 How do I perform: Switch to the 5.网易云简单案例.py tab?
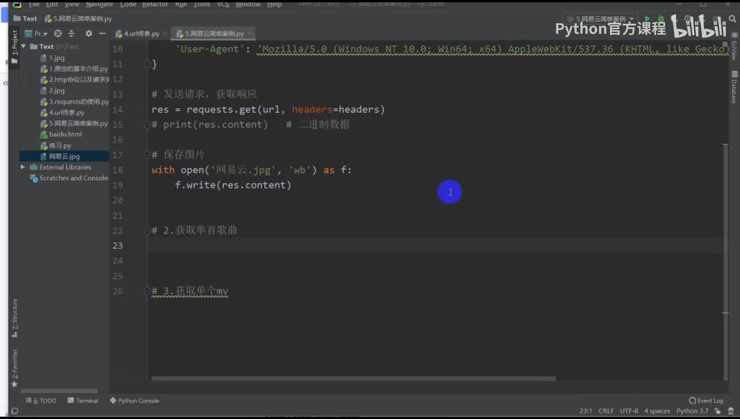pyautogui.click(x=214, y=34)
